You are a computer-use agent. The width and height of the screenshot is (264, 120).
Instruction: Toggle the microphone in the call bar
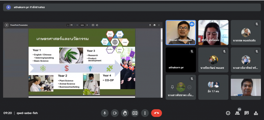105,113
